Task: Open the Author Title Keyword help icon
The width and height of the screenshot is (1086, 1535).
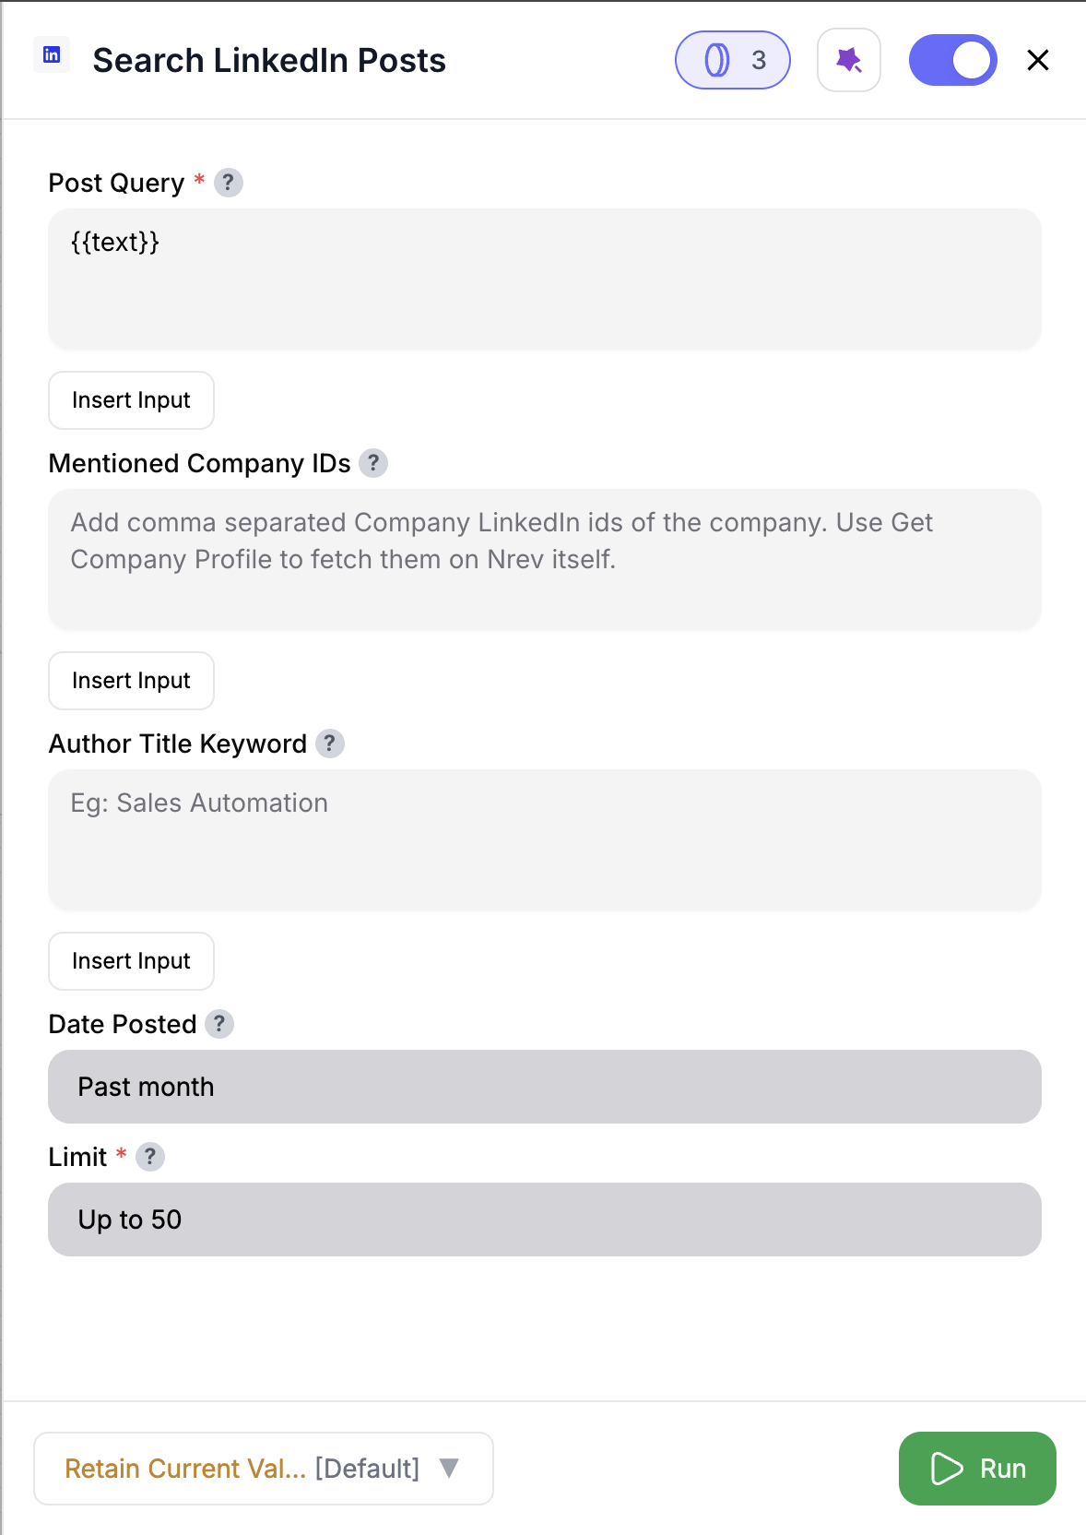Action: click(330, 744)
